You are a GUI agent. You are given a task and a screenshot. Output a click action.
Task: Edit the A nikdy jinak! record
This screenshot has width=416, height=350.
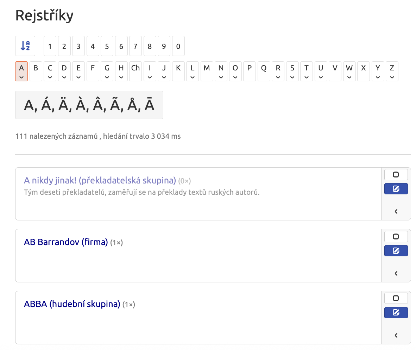click(x=396, y=189)
